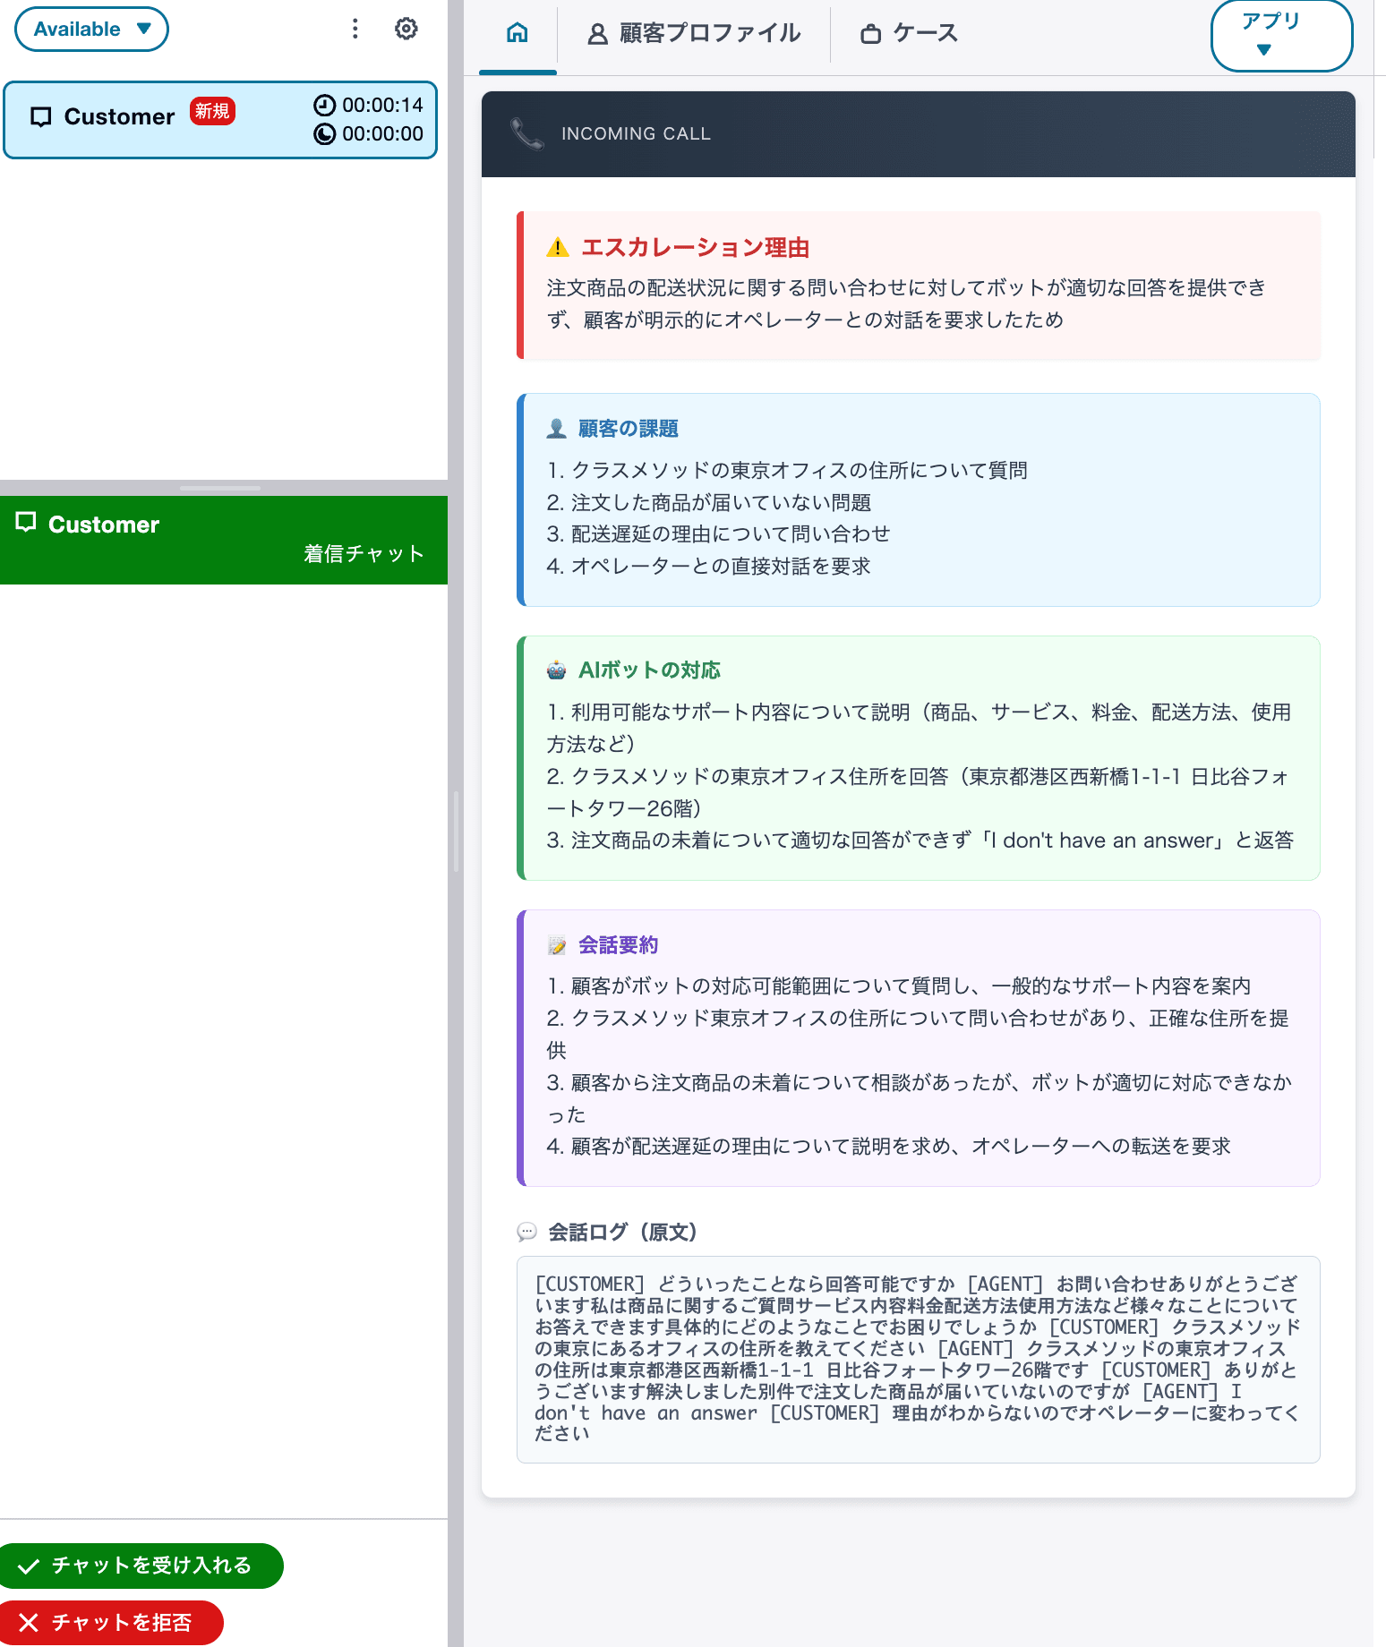Click the AIボットの対応 heading
This screenshot has width=1386, height=1647.
pos(649,670)
